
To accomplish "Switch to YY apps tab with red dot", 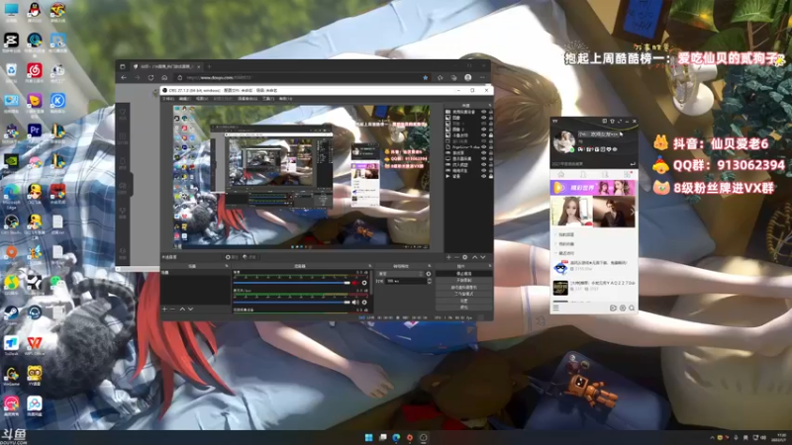I will click(x=627, y=175).
